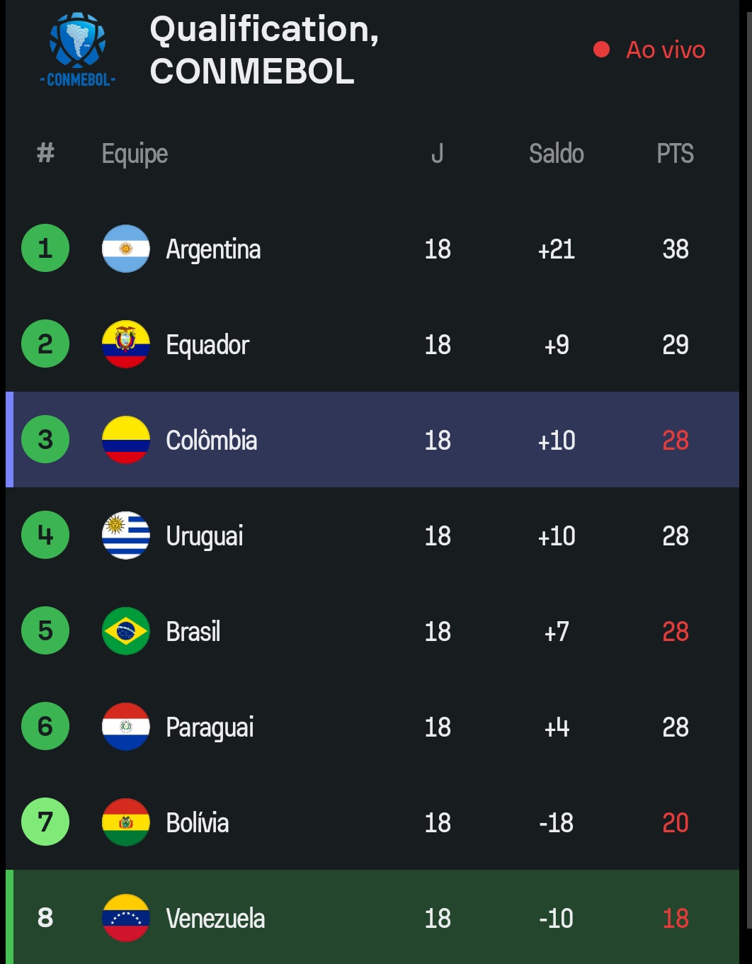Tap the Uruguai flag icon
Screen dimensions: 752x964
click(126, 535)
